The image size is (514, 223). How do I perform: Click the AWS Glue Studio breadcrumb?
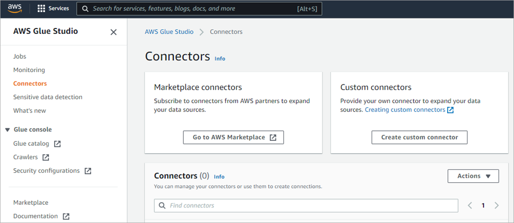pos(169,32)
